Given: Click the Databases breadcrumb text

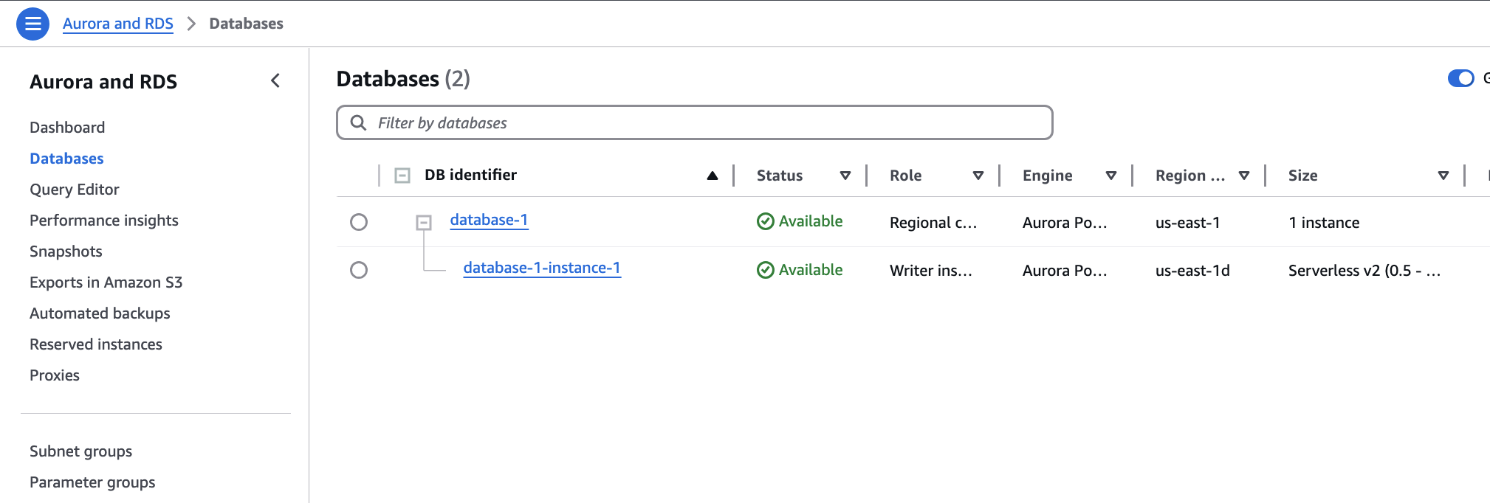Looking at the screenshot, I should point(246,24).
